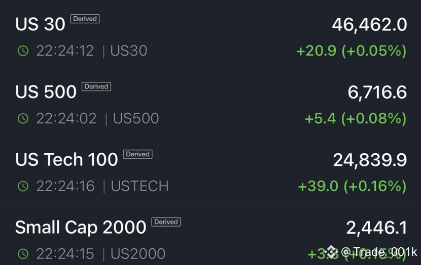The height and width of the screenshot is (265, 421).
Task: Click the US 500 price 6,716.6
Action: tap(377, 92)
